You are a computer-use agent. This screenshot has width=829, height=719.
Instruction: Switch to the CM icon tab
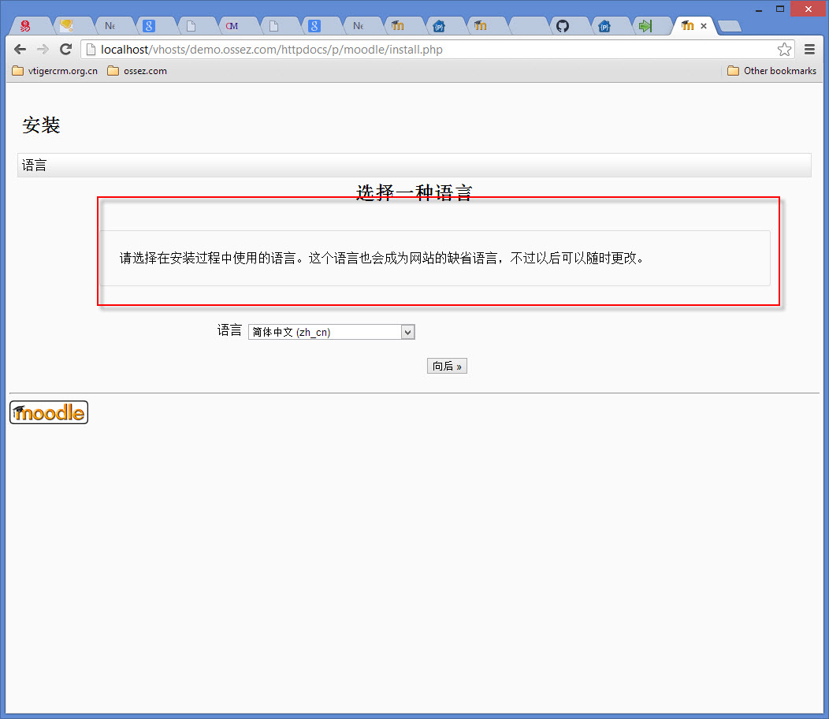coord(232,26)
